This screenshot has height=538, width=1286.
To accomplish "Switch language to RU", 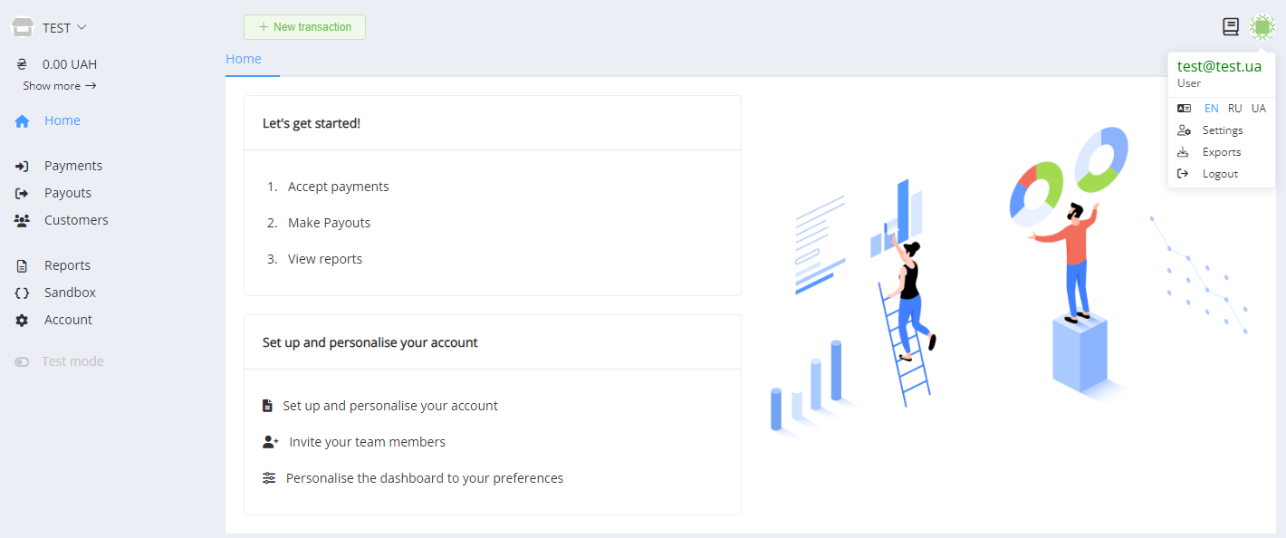I will pyautogui.click(x=1234, y=109).
